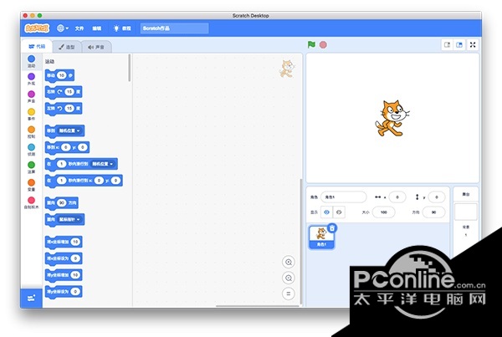Delete 角色1 with the trash icon
The width and height of the screenshot is (502, 337).
tap(332, 227)
